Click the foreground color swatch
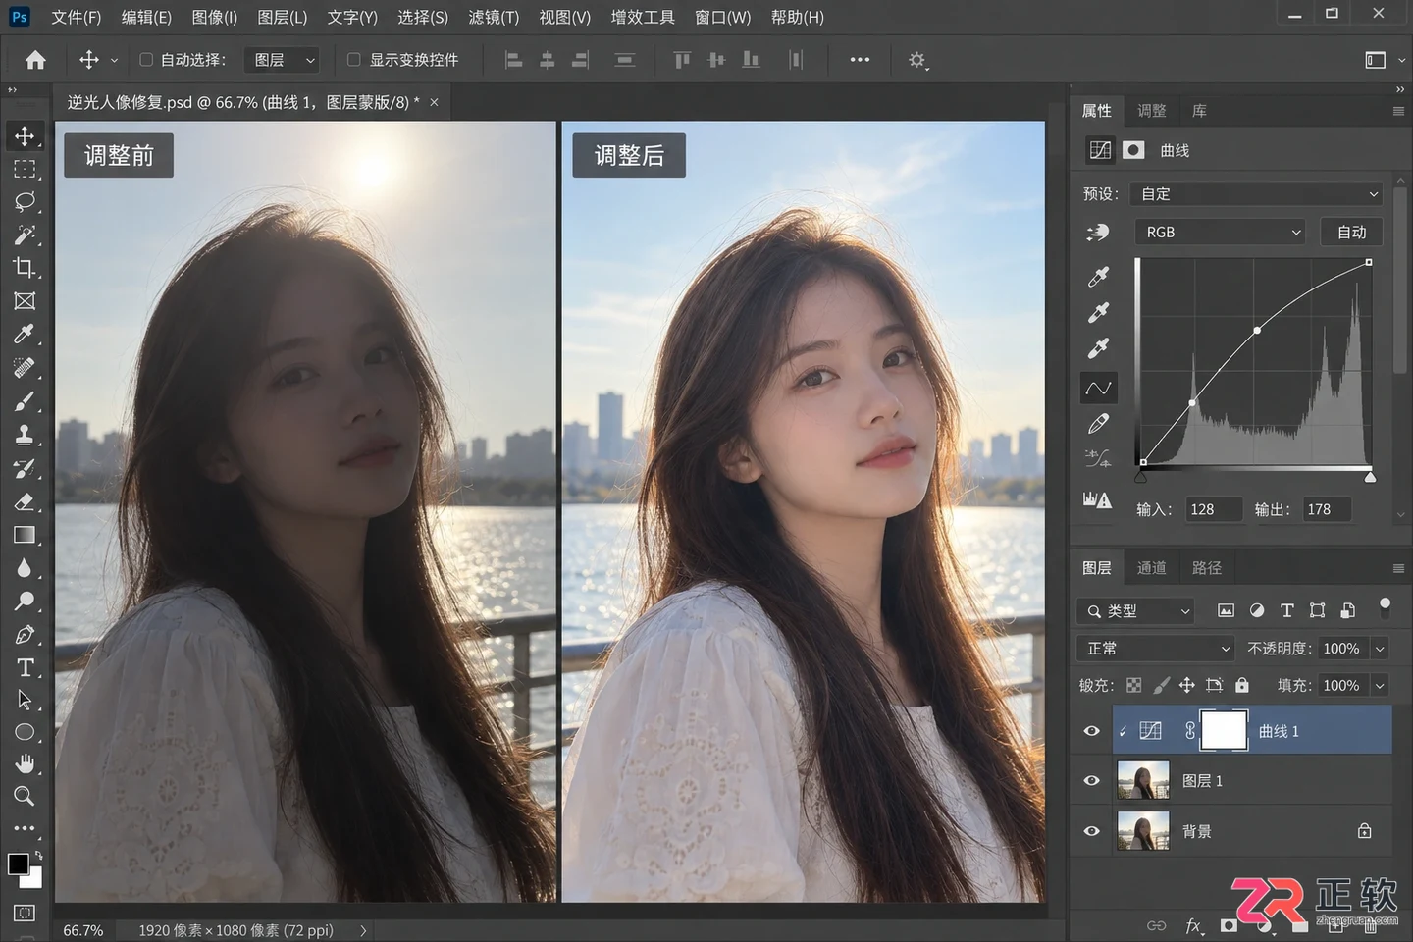1413x942 pixels. pyautogui.click(x=18, y=863)
